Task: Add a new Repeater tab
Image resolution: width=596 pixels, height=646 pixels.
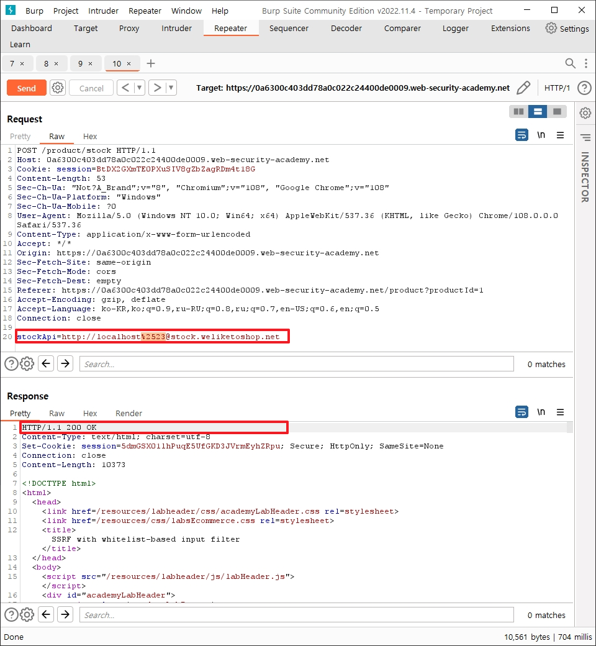Action: pos(151,63)
